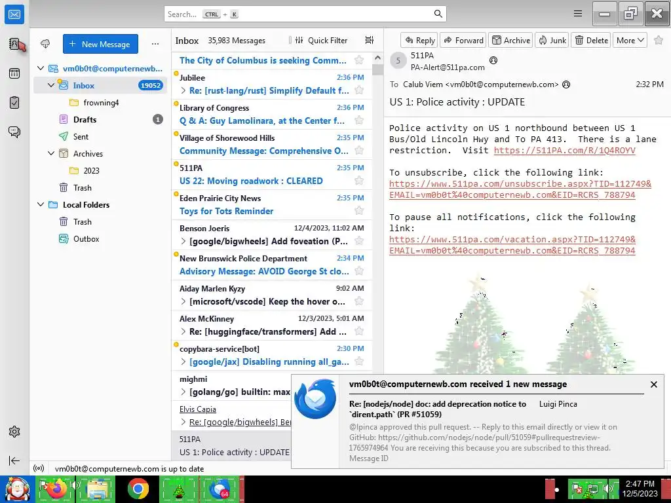Forward the open message

pyautogui.click(x=463, y=40)
